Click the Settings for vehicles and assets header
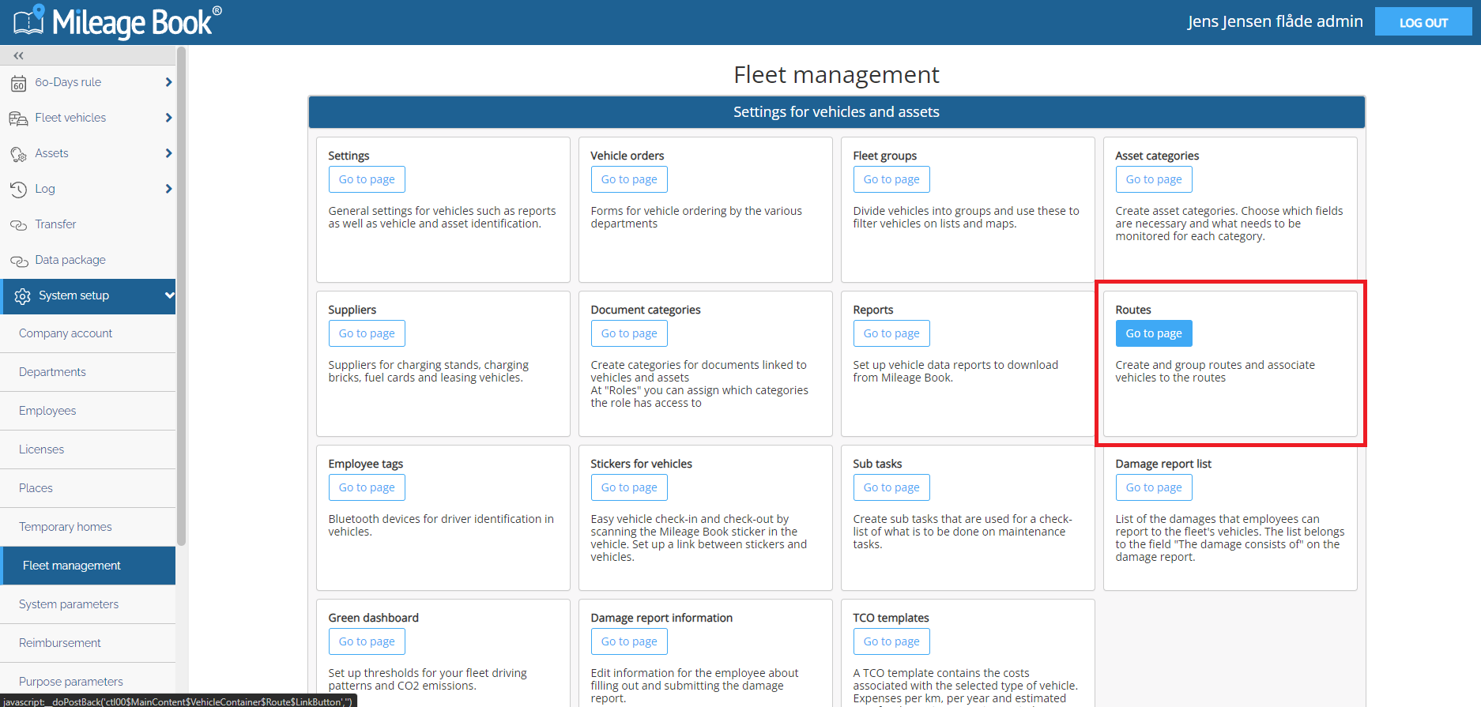 pos(836,112)
